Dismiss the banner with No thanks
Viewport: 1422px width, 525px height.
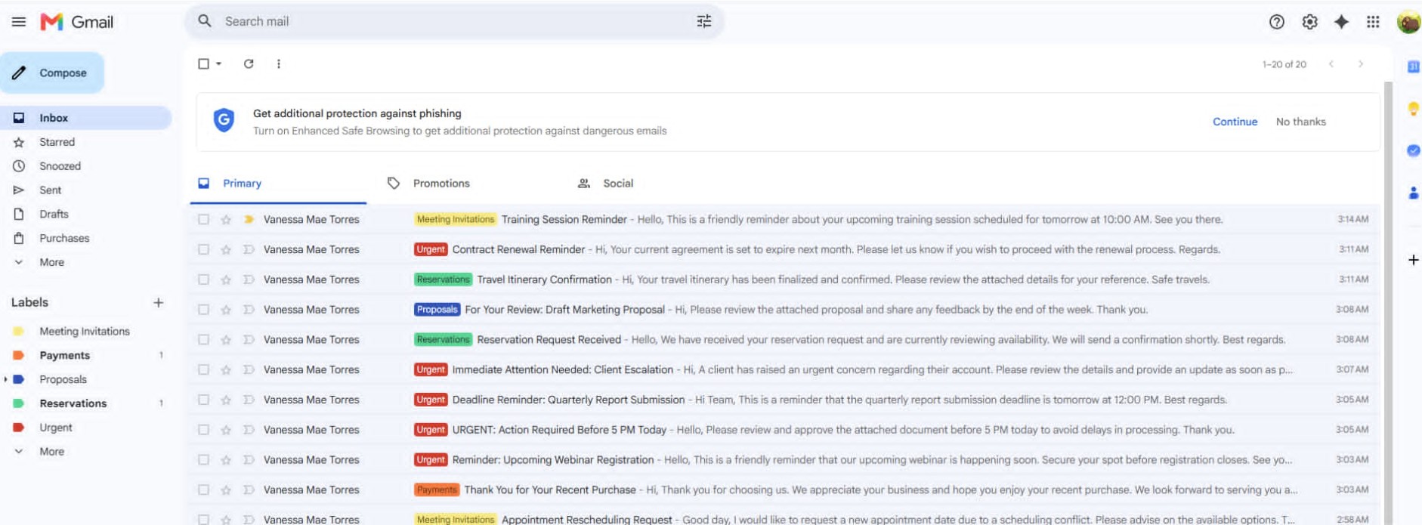(x=1300, y=122)
